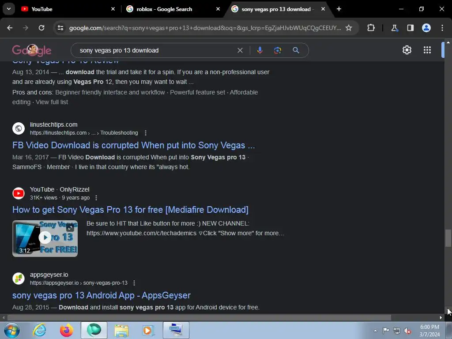The height and width of the screenshot is (339, 452).
Task: Open the on-screen keyboard taskbar item
Action: (x=176, y=330)
